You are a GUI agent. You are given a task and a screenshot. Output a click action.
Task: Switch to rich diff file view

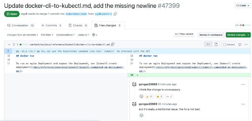click(x=216, y=44)
